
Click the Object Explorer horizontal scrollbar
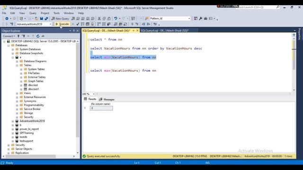[x=31, y=156]
